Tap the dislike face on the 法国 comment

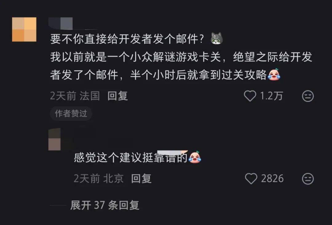coord(308,96)
